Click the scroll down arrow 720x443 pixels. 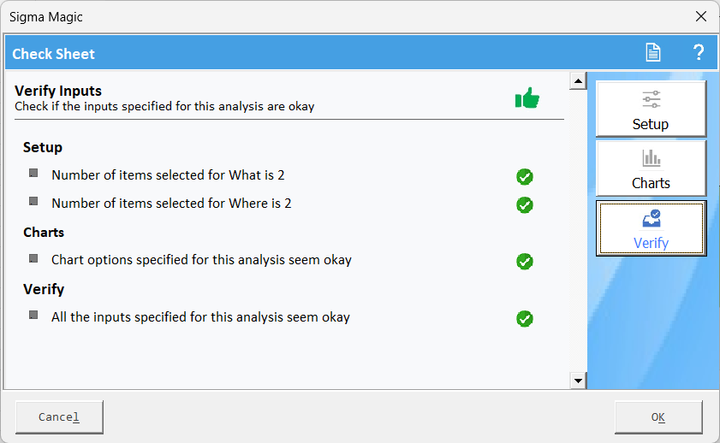tap(578, 381)
